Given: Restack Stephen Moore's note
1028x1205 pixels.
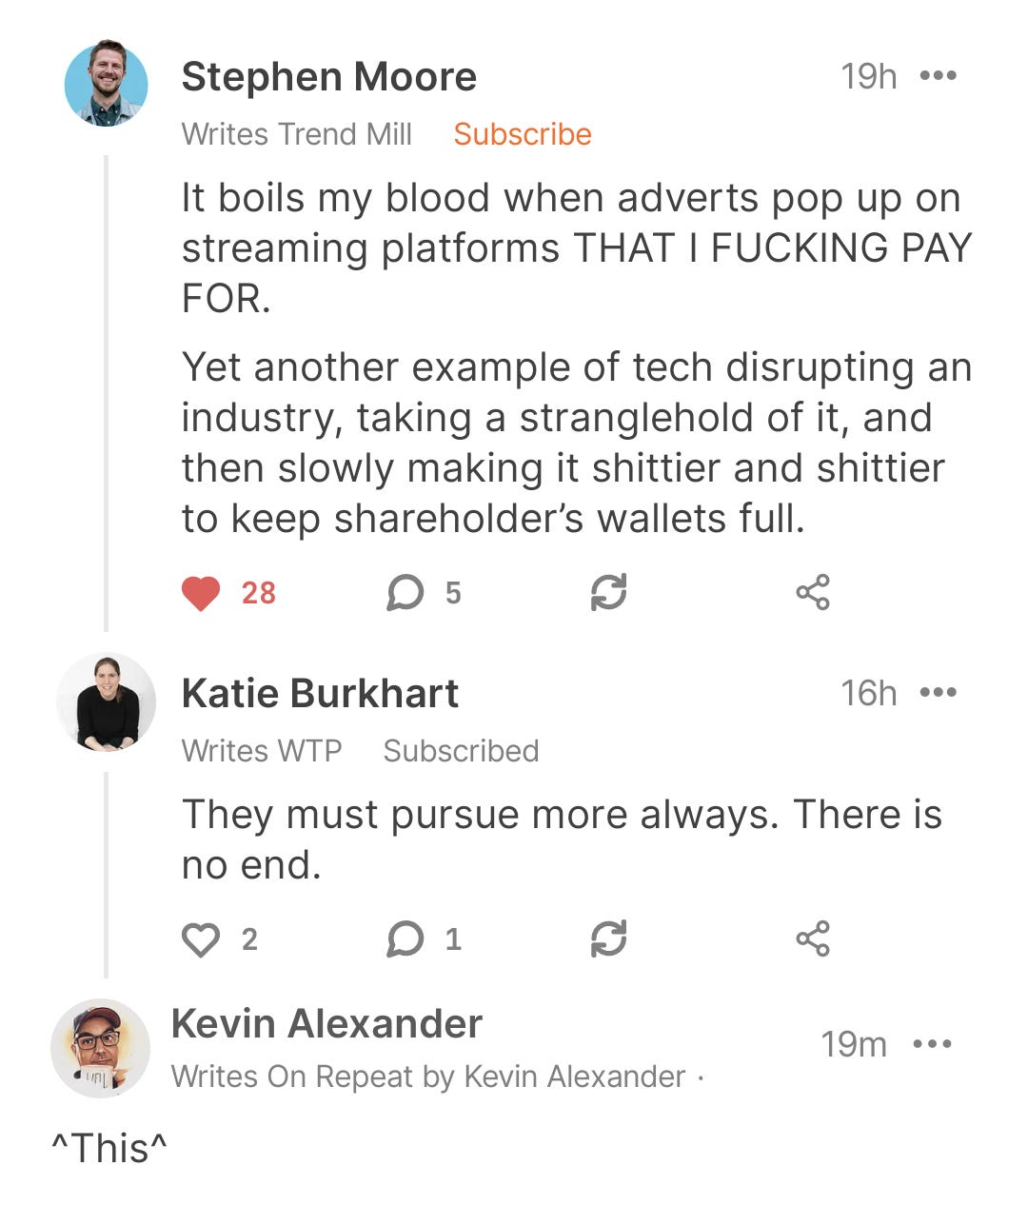Looking at the screenshot, I should coord(609,593).
